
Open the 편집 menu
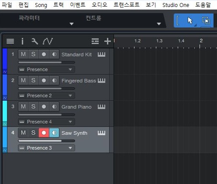pyautogui.click(x=24, y=5)
